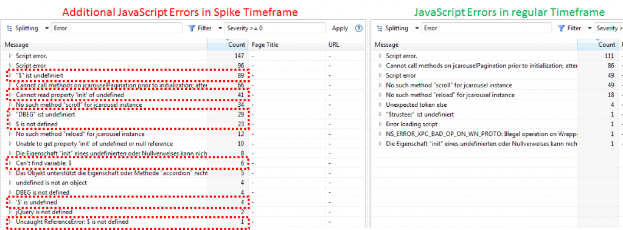
Task: Click the Splitting Error input field in the regular Timeframe panel
Action: pyautogui.click(x=487, y=28)
